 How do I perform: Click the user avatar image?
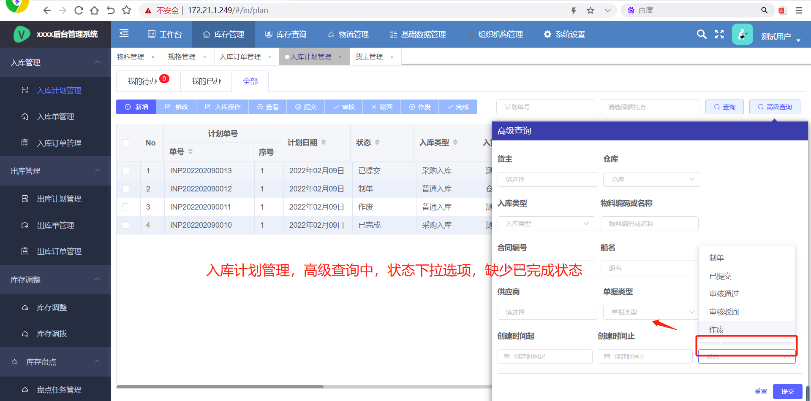point(743,34)
